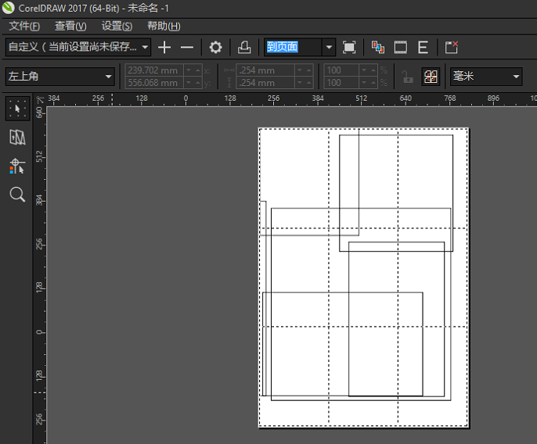
Task: Click the 0 mark on the horizontal ruler
Action: click(x=186, y=98)
